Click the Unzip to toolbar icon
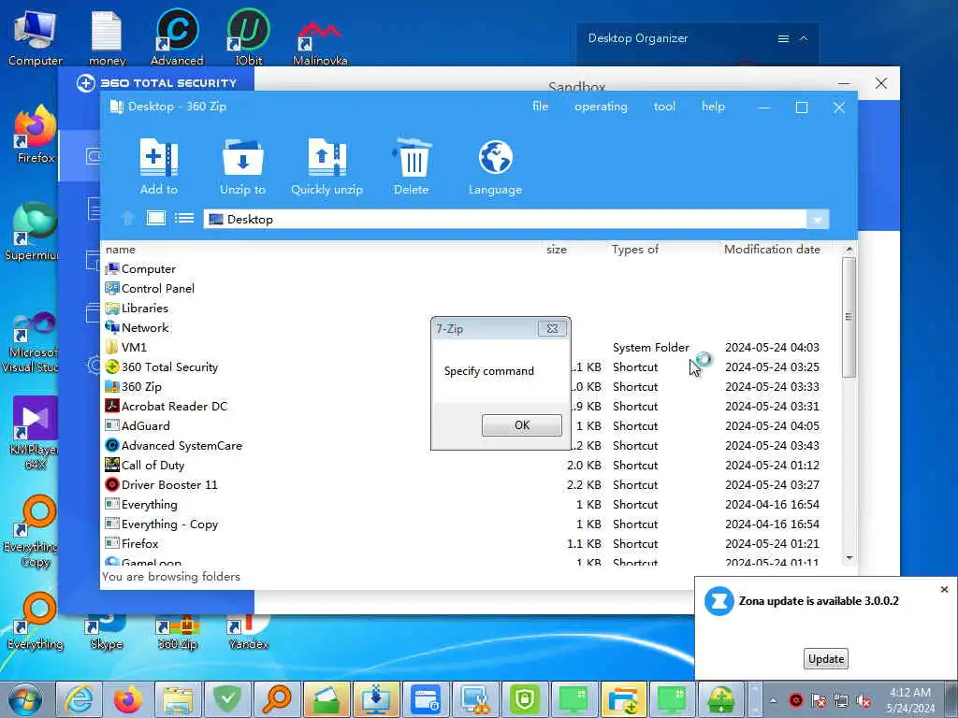 (242, 158)
